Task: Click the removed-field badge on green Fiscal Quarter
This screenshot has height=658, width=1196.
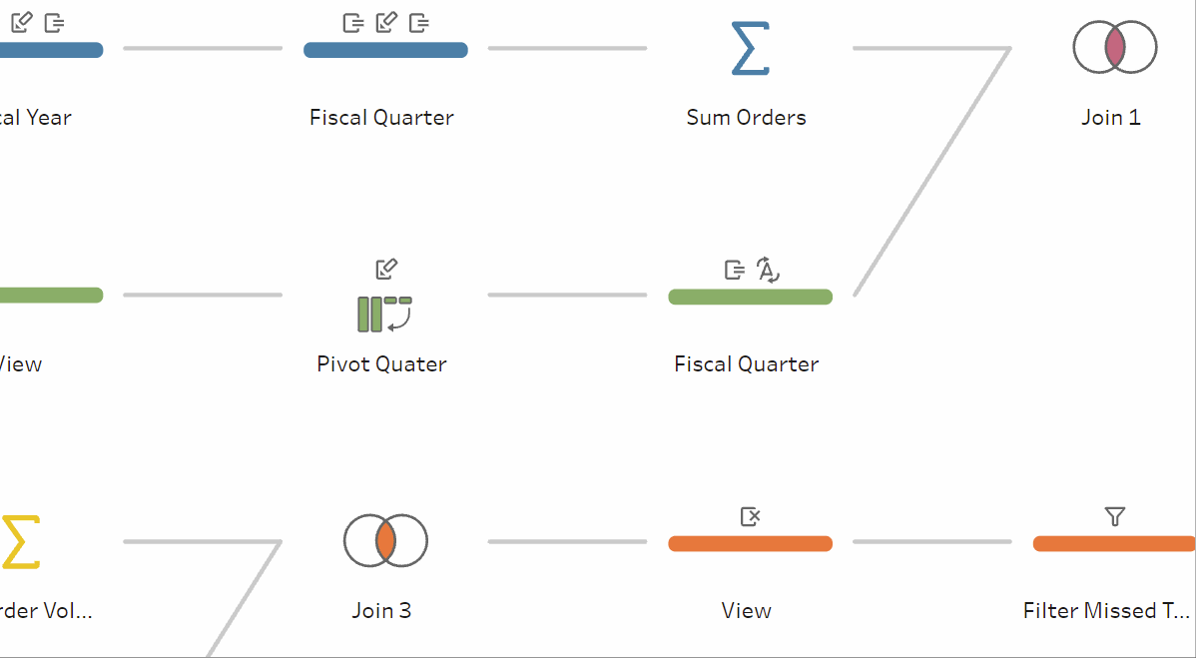Action: click(734, 270)
